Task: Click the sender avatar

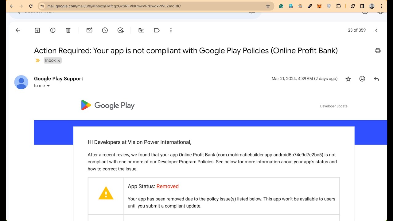Action: [x=21, y=82]
